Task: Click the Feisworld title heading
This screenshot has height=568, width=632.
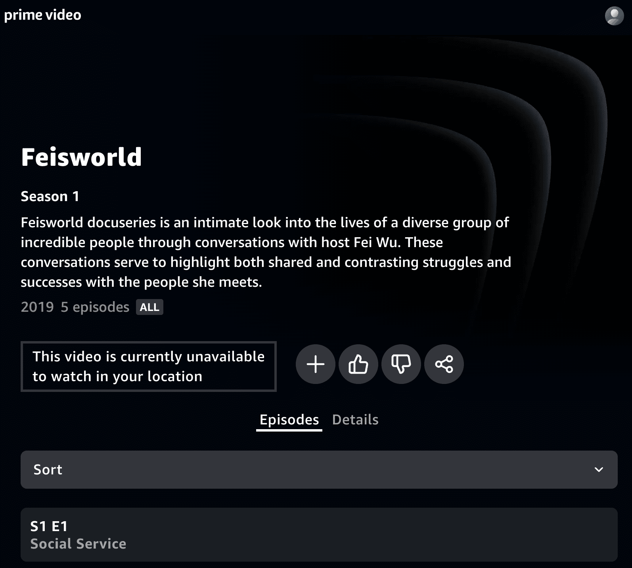Action: pyautogui.click(x=81, y=157)
